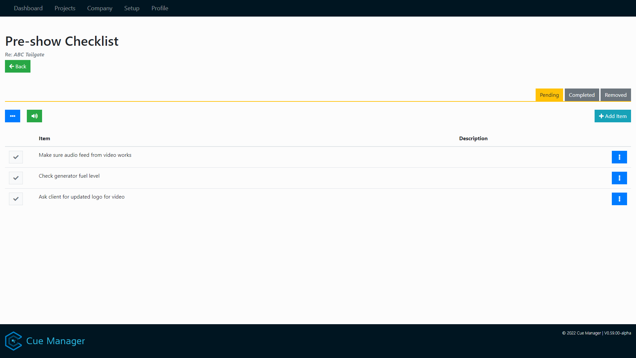Click the Add Item button
The width and height of the screenshot is (636, 358).
(613, 116)
